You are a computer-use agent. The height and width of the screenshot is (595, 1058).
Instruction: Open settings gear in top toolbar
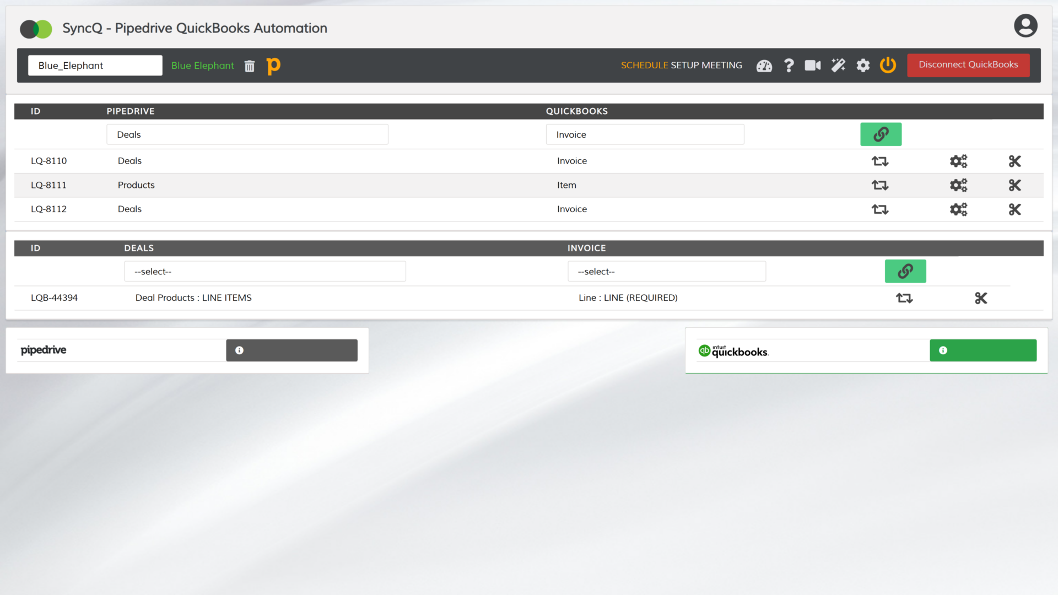(863, 66)
